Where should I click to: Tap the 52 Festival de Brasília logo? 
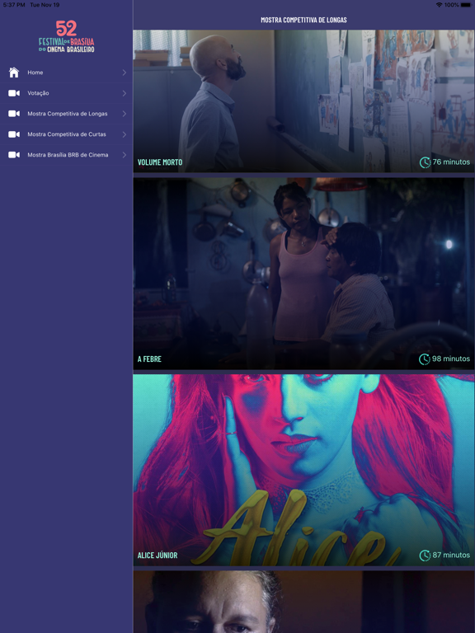(66, 37)
